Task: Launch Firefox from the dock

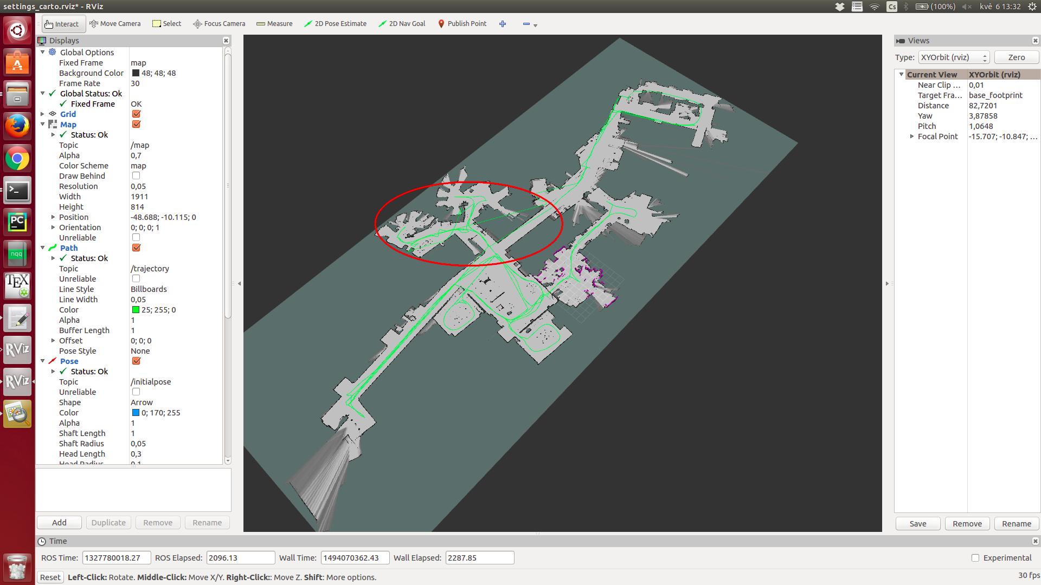Action: 17,126
